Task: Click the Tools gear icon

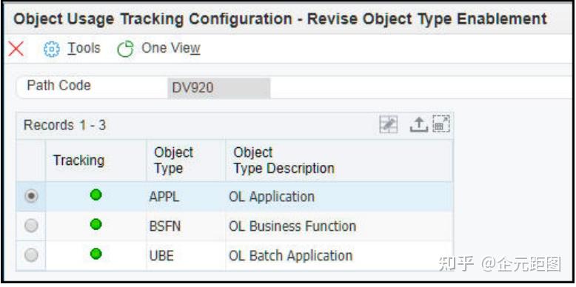Action: point(51,49)
